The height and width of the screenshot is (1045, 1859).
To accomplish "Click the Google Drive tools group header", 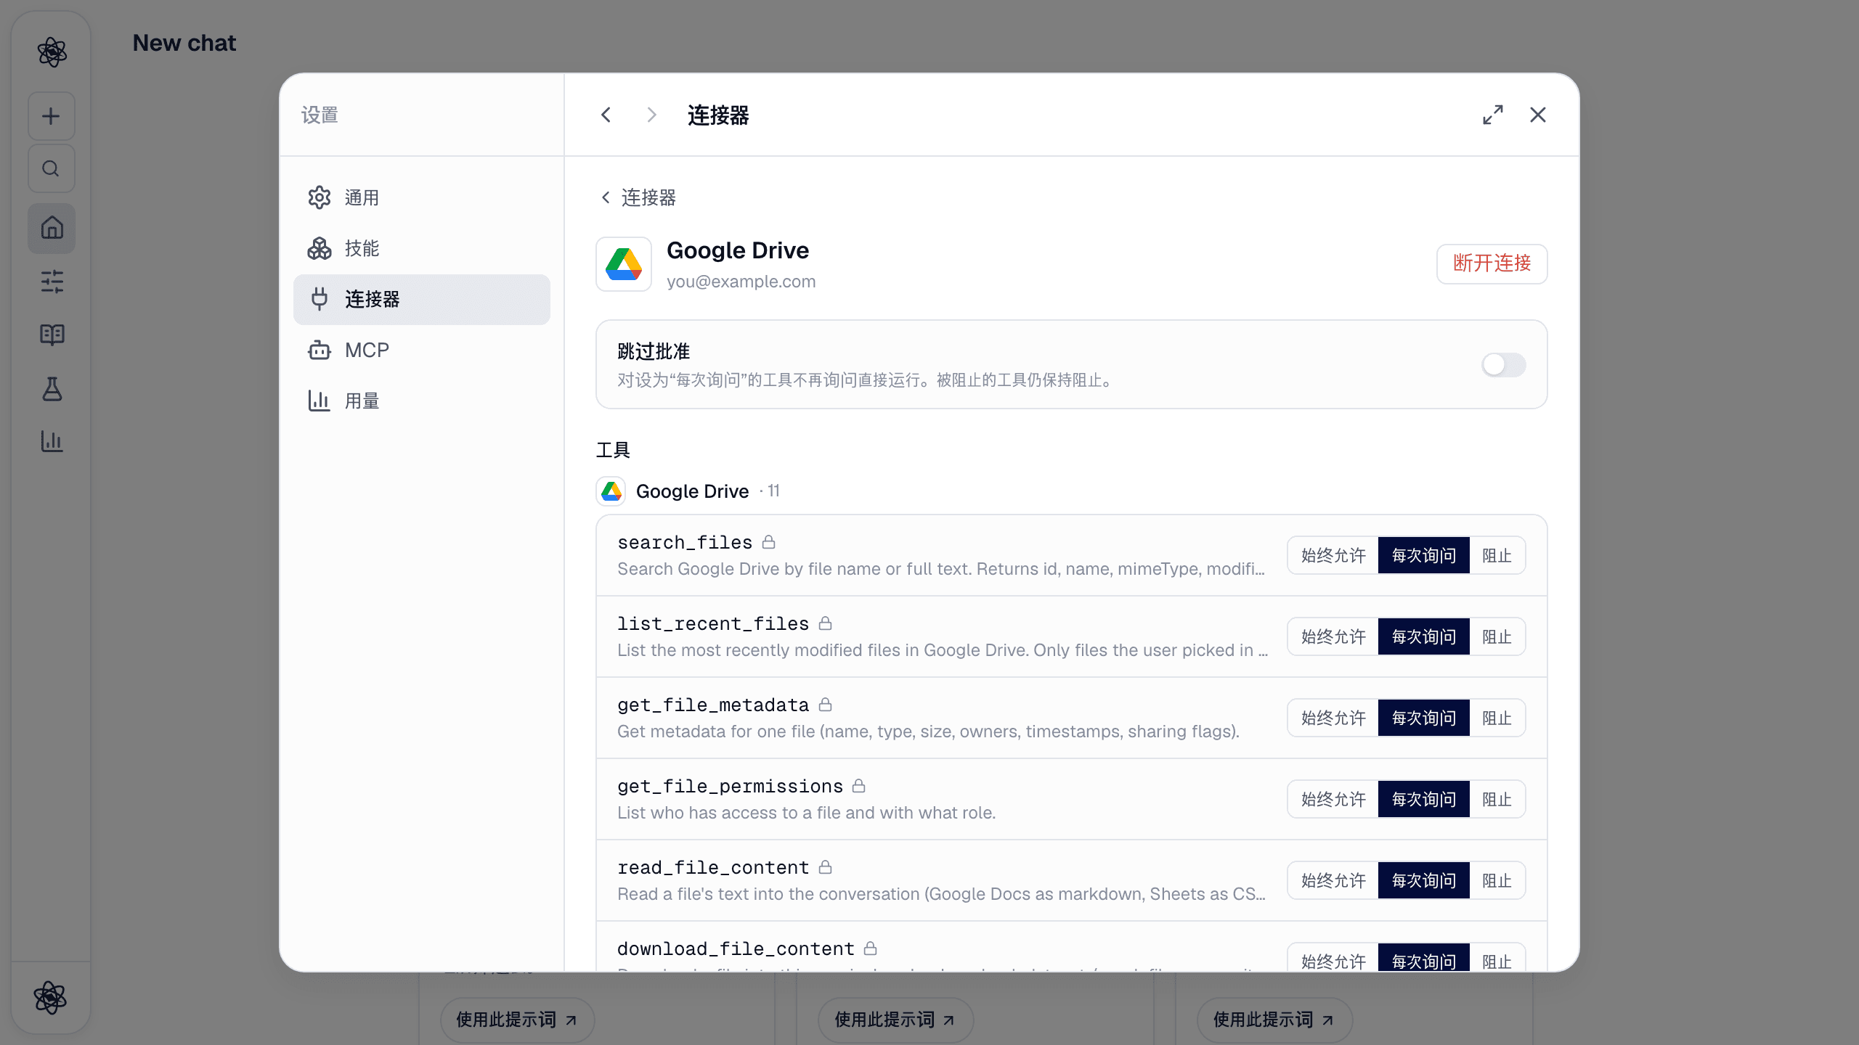I will coord(688,491).
